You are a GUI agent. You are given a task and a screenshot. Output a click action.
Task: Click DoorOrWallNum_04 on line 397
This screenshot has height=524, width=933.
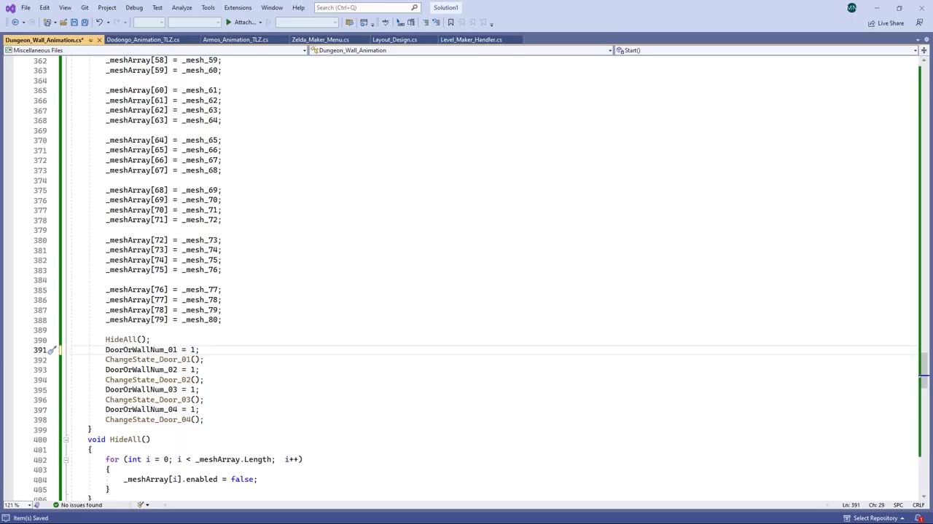(141, 410)
